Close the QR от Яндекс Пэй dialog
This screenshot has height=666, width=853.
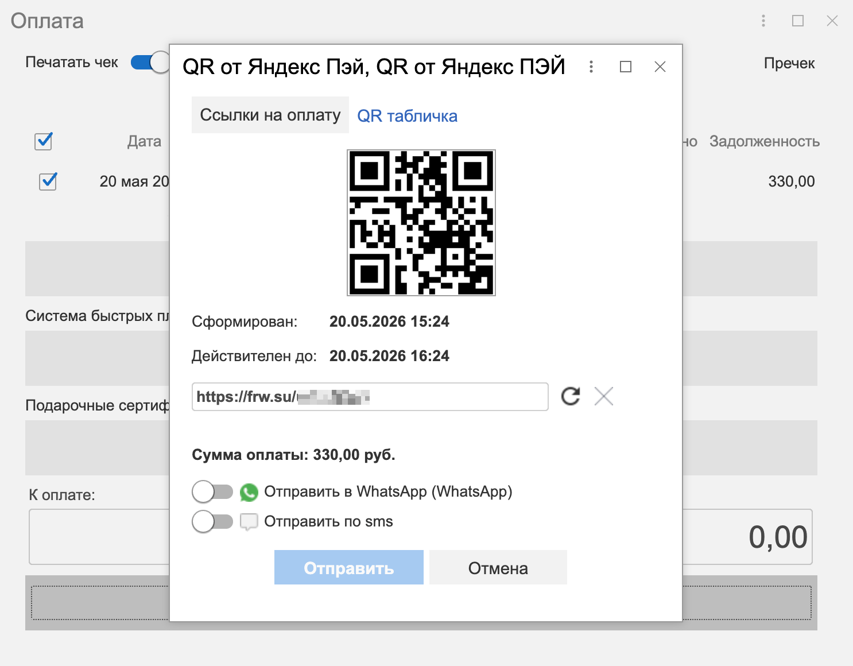click(660, 67)
